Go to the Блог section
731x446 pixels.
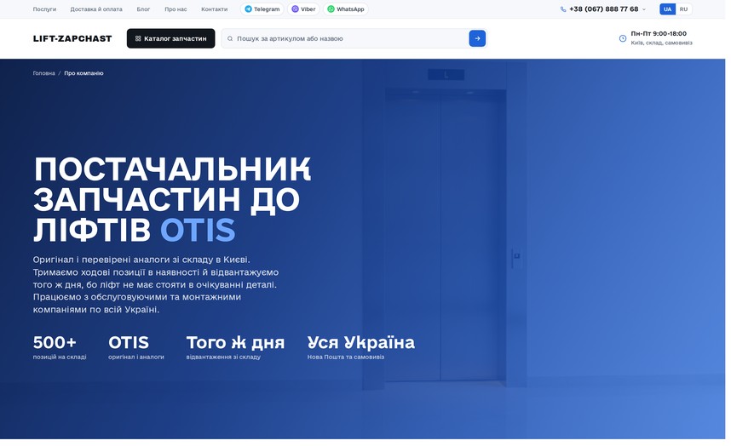(143, 9)
